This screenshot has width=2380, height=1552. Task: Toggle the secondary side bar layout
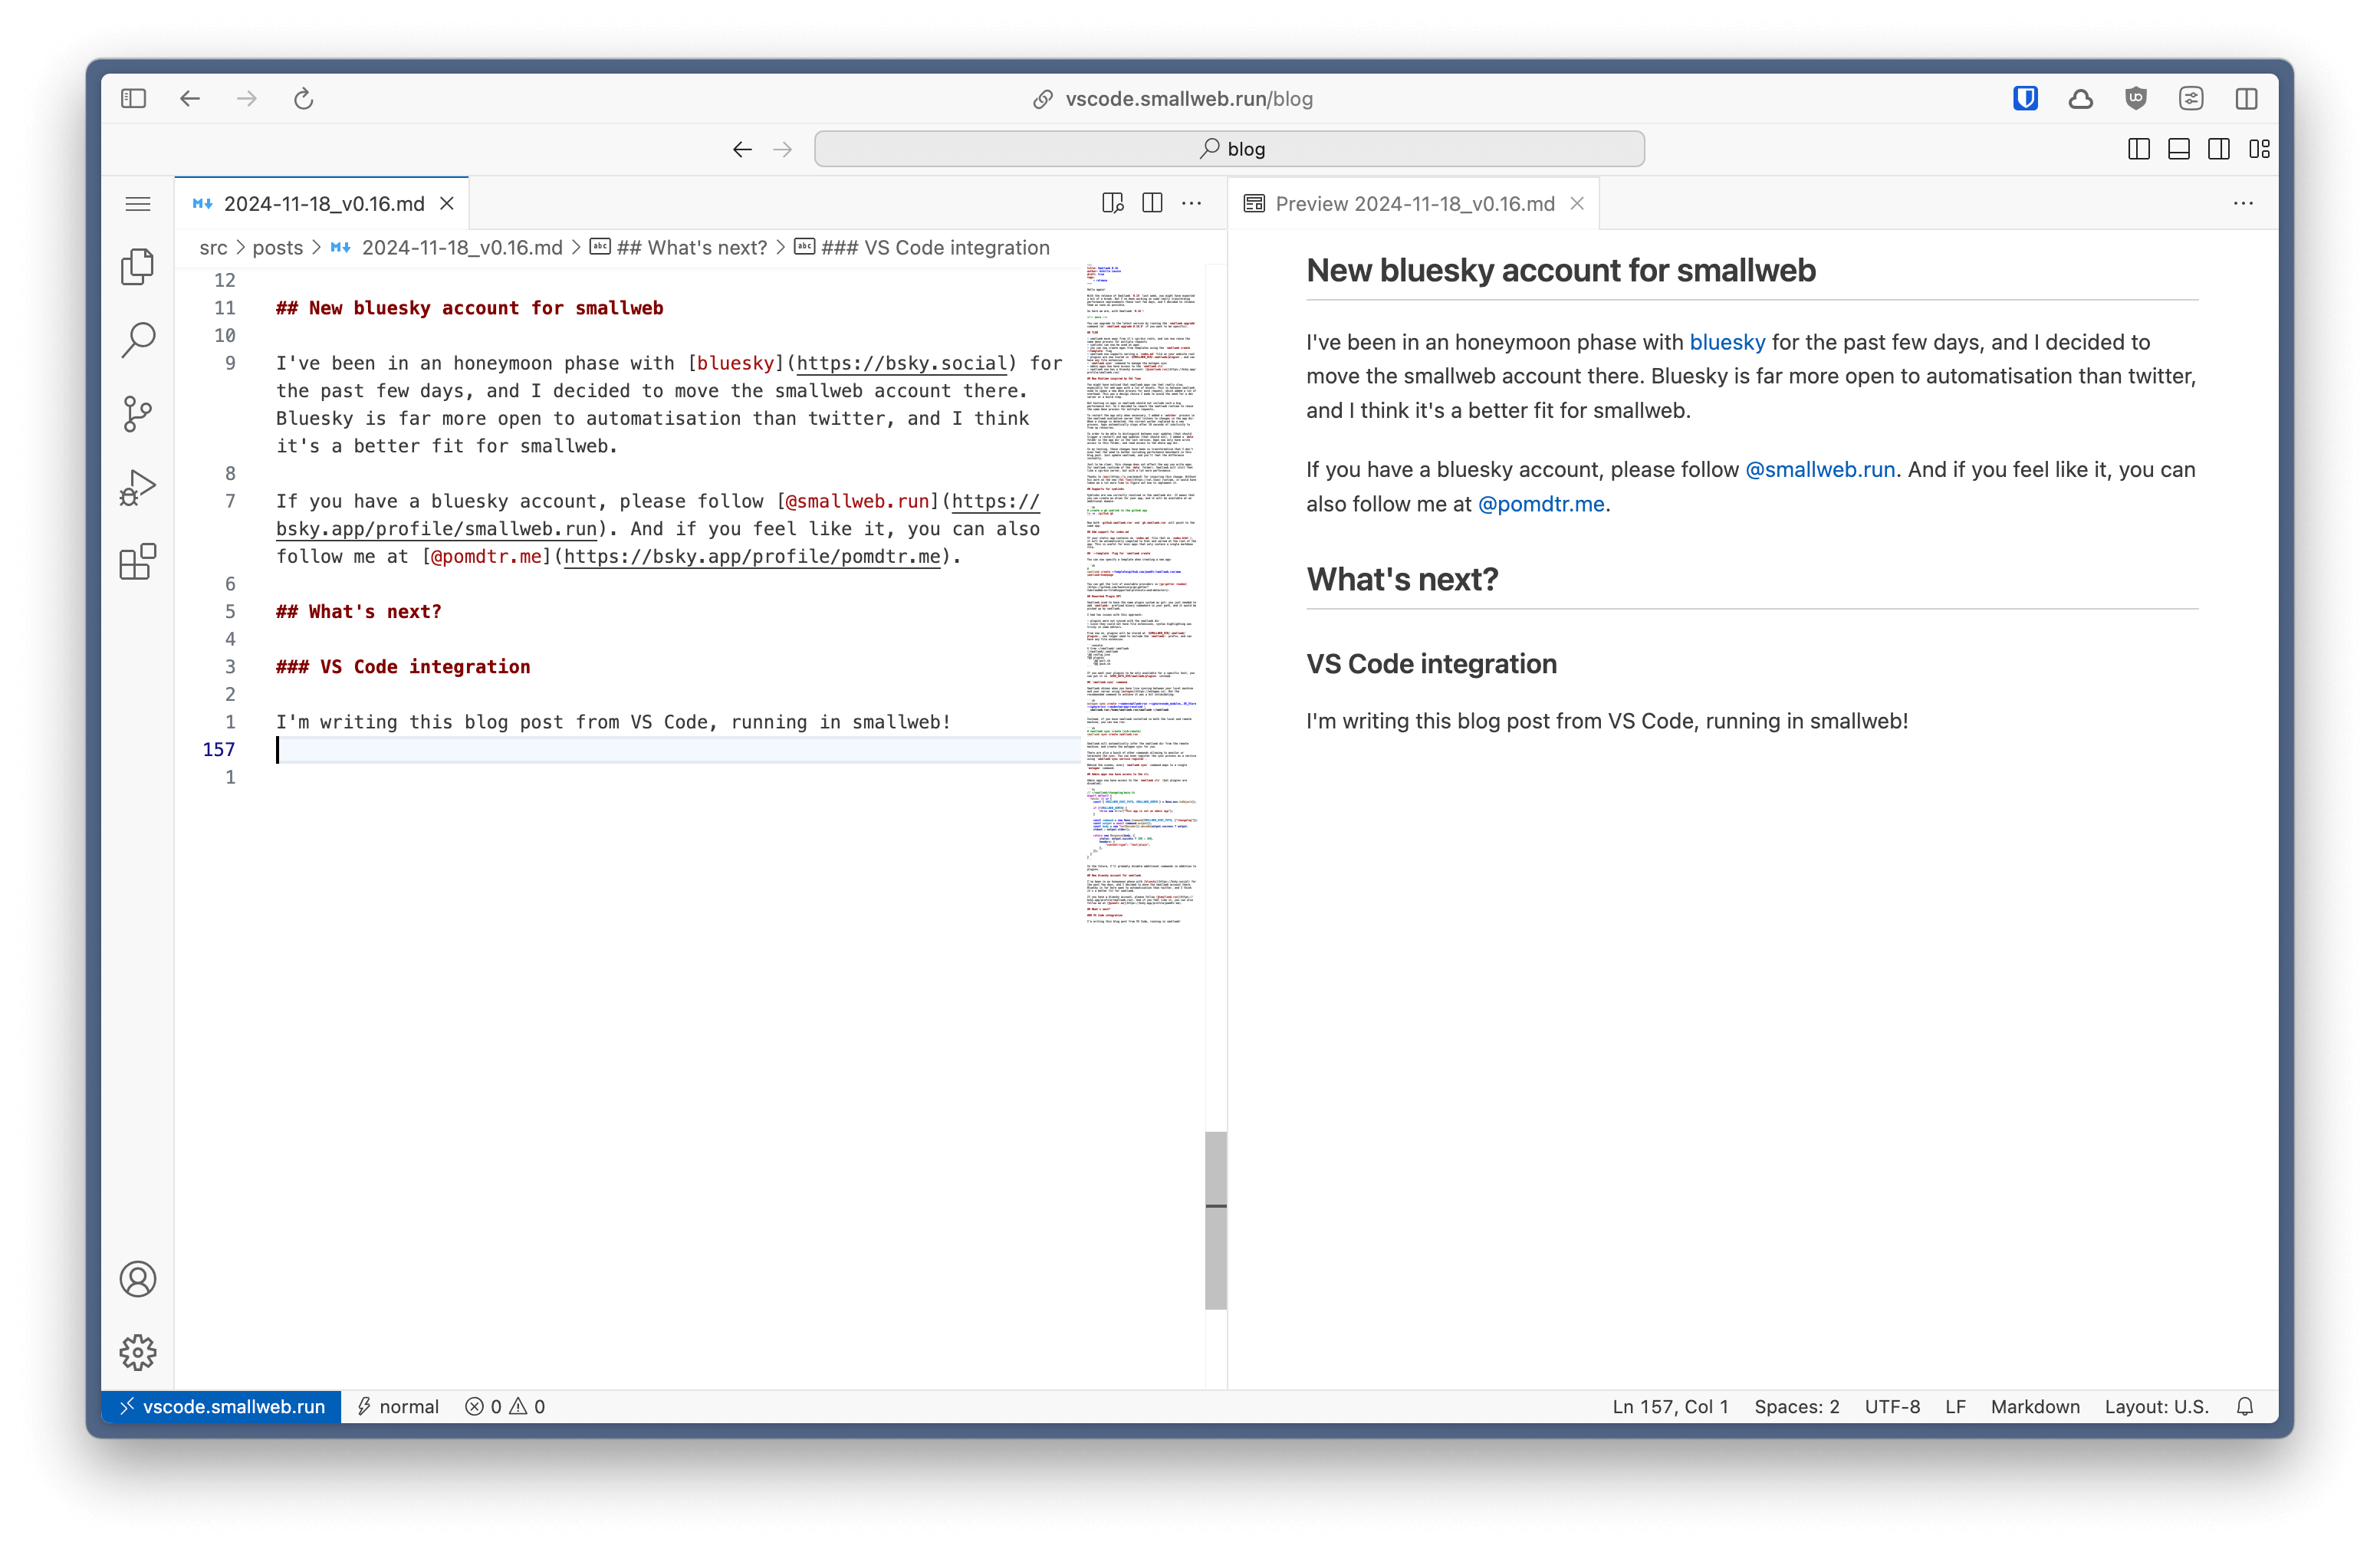click(x=2219, y=149)
